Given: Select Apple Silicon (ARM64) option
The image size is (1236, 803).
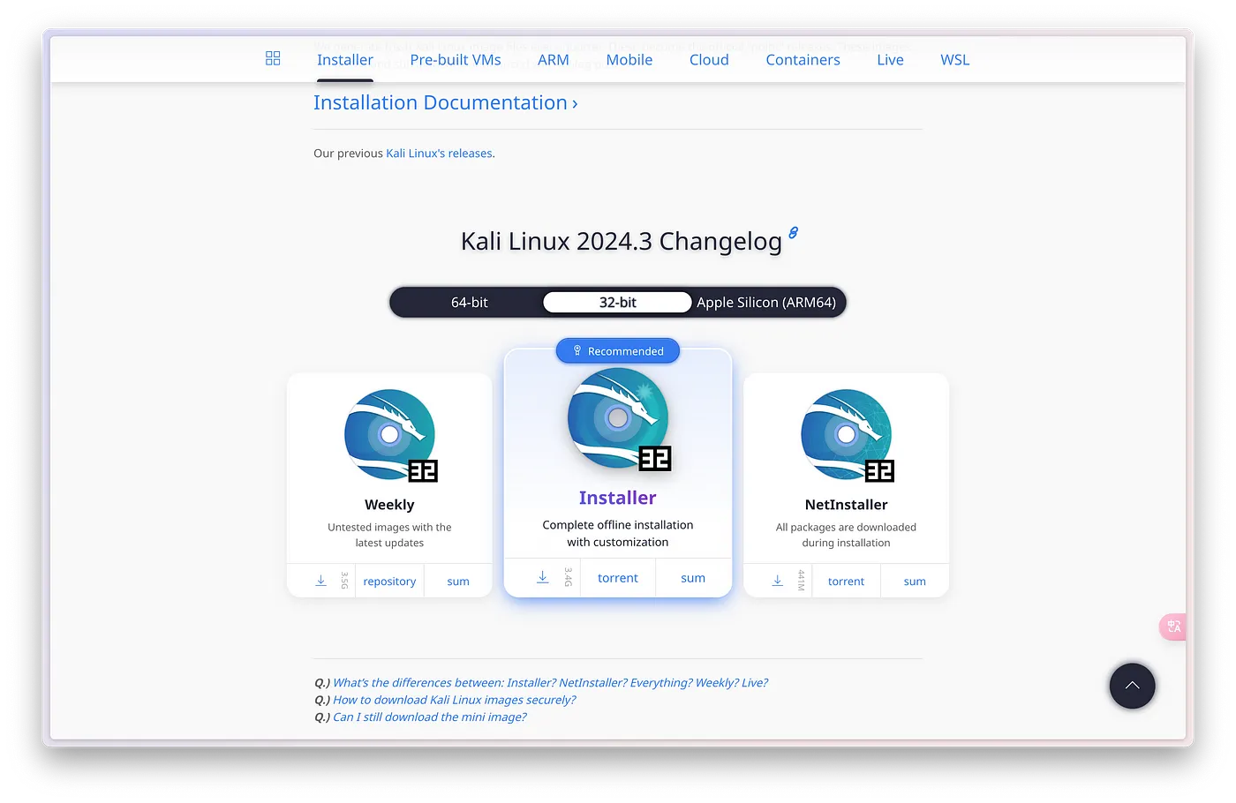Looking at the screenshot, I should [x=766, y=303].
